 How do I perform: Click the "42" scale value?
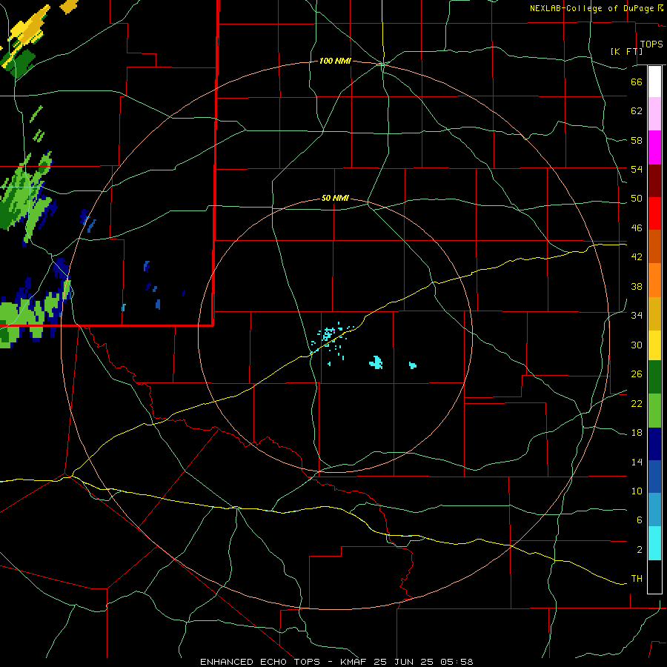click(x=637, y=257)
